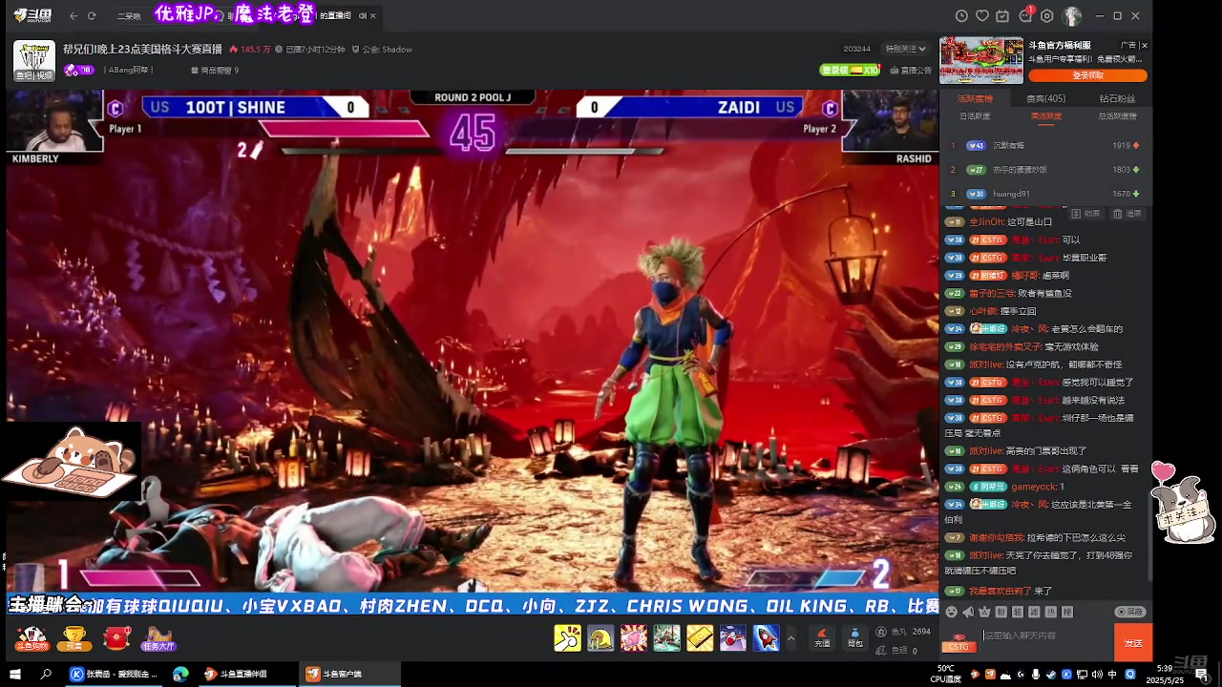Click the taskbar clock showing 5:39
1222x687 pixels.
1165,674
